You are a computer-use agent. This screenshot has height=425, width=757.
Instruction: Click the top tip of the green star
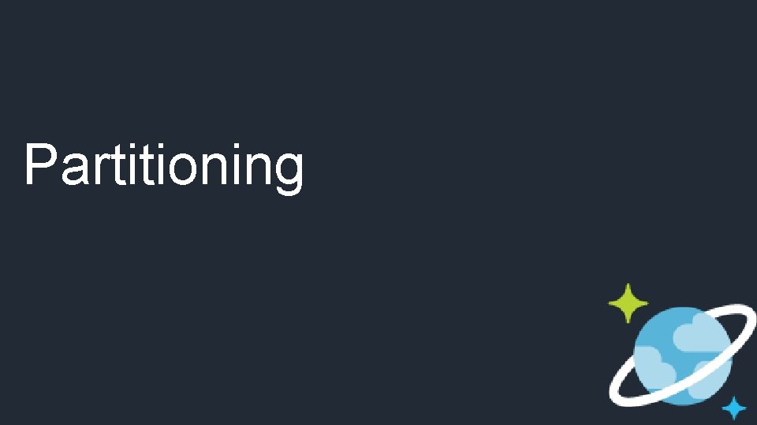[628, 285]
